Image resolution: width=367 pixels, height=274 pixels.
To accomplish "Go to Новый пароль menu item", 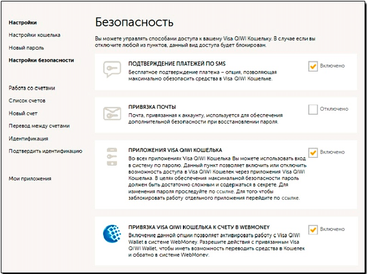I will (26, 48).
